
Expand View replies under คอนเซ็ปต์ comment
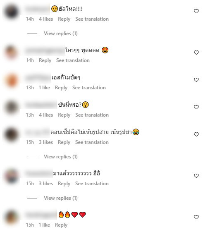(x=61, y=157)
